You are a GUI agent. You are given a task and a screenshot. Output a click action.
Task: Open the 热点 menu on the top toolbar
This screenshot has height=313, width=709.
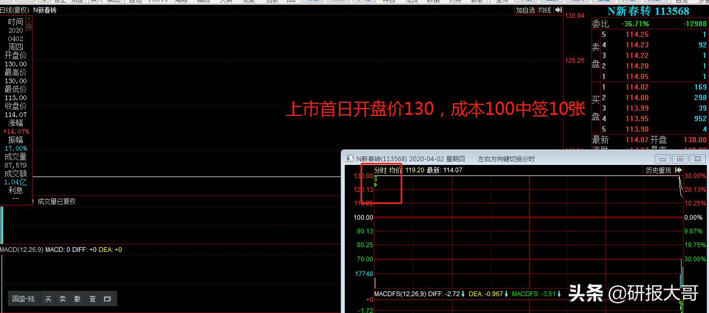(x=454, y=2)
